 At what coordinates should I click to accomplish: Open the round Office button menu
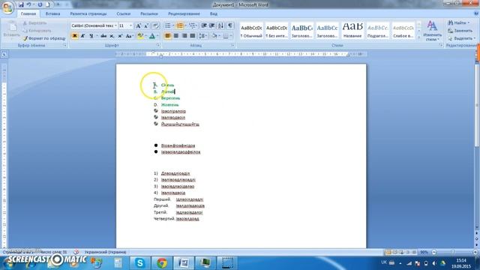[7, 7]
